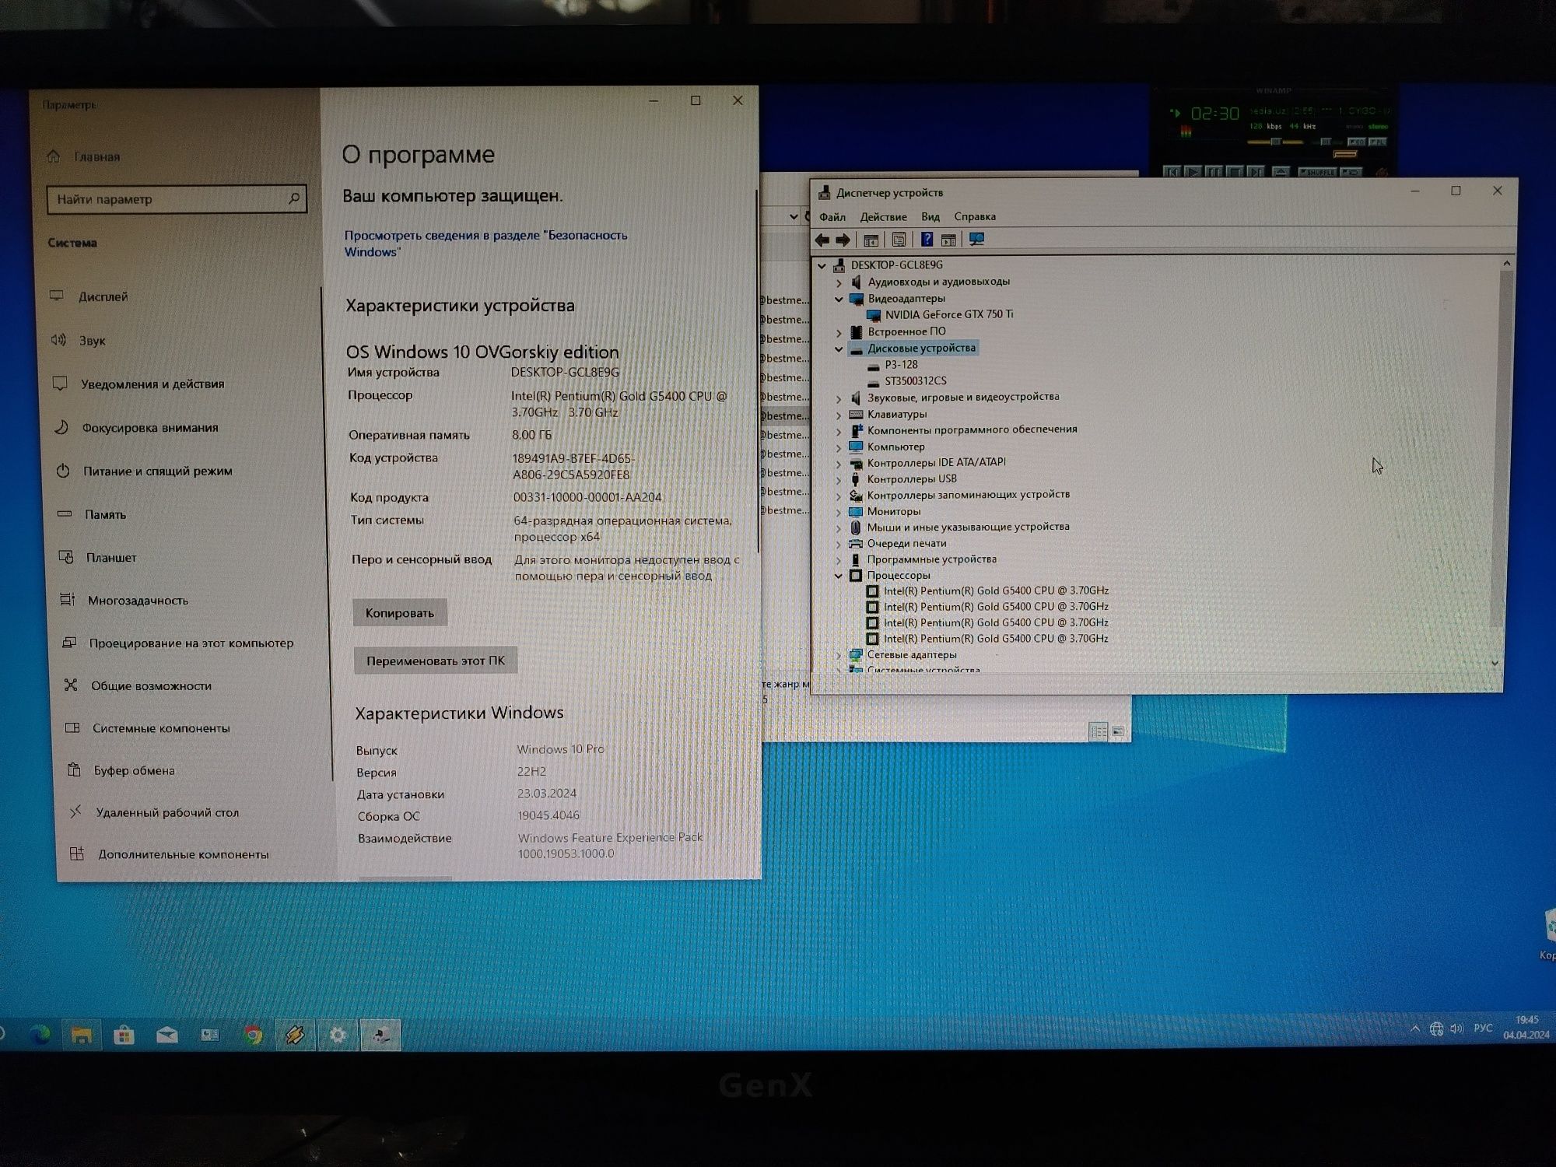Expand Мониторы node
Screen dimensions: 1556x1167
click(839, 512)
